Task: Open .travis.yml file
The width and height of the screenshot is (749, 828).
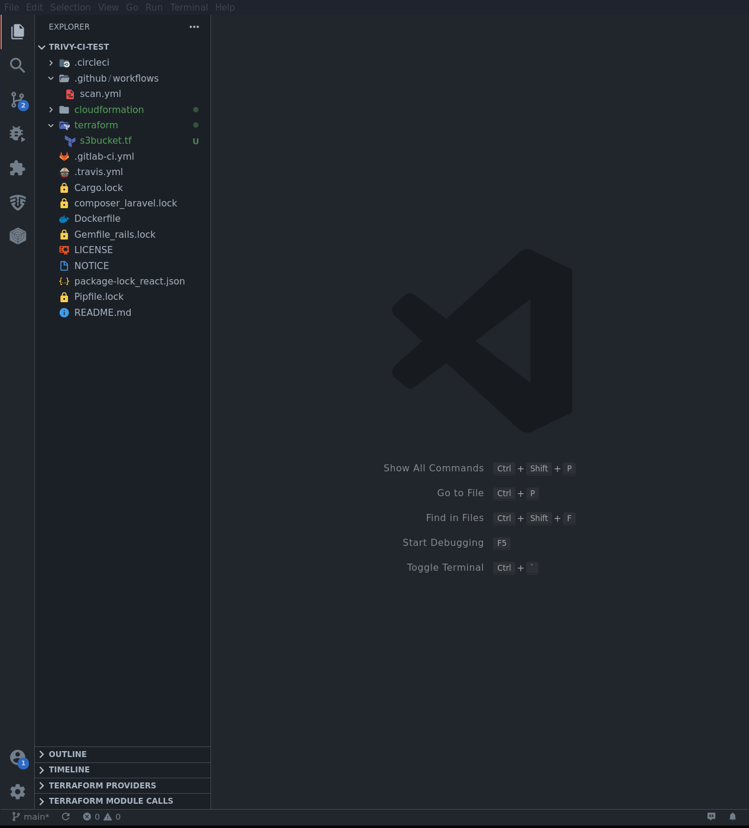Action: click(122, 172)
